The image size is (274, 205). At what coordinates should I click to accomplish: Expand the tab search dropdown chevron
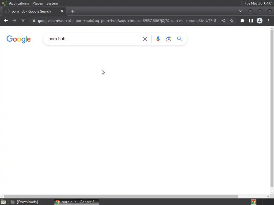(x=241, y=11)
